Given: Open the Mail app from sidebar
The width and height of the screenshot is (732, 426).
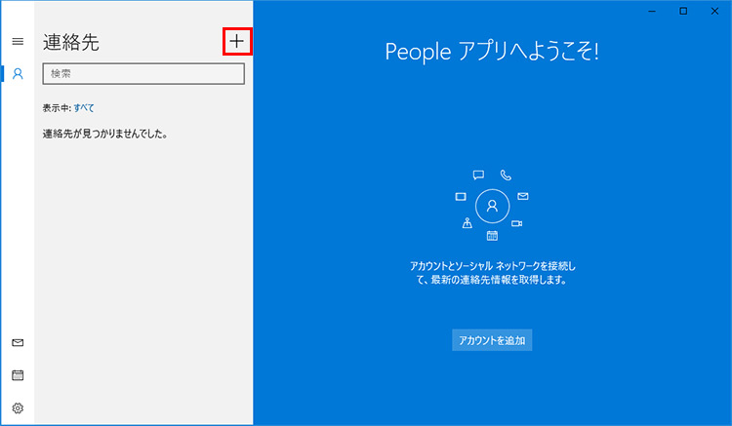Looking at the screenshot, I should click(17, 343).
